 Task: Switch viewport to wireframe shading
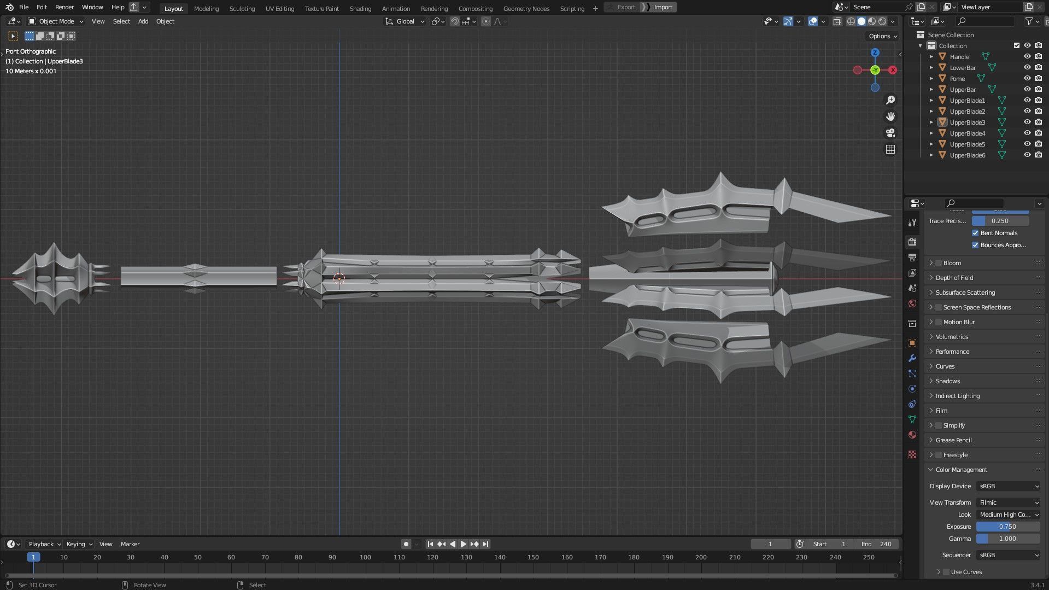851,21
